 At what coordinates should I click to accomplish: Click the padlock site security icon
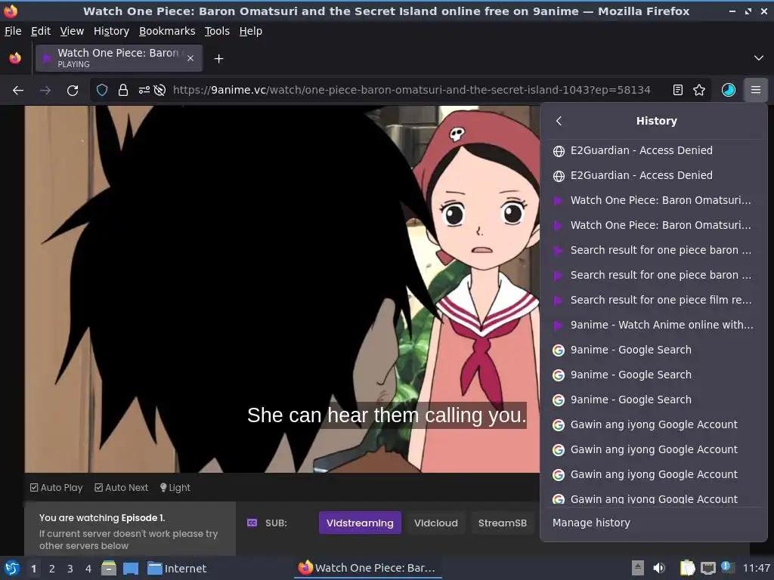[123, 91]
